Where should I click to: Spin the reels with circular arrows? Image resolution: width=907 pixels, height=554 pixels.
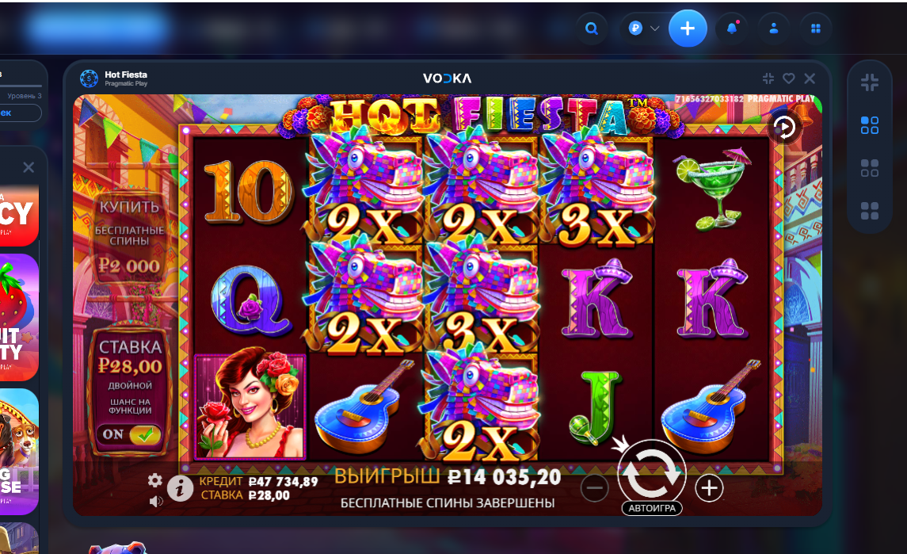coord(652,472)
